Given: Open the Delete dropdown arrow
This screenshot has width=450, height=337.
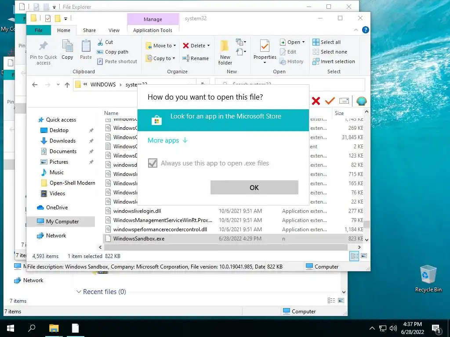Looking at the screenshot, I should pyautogui.click(x=208, y=46).
